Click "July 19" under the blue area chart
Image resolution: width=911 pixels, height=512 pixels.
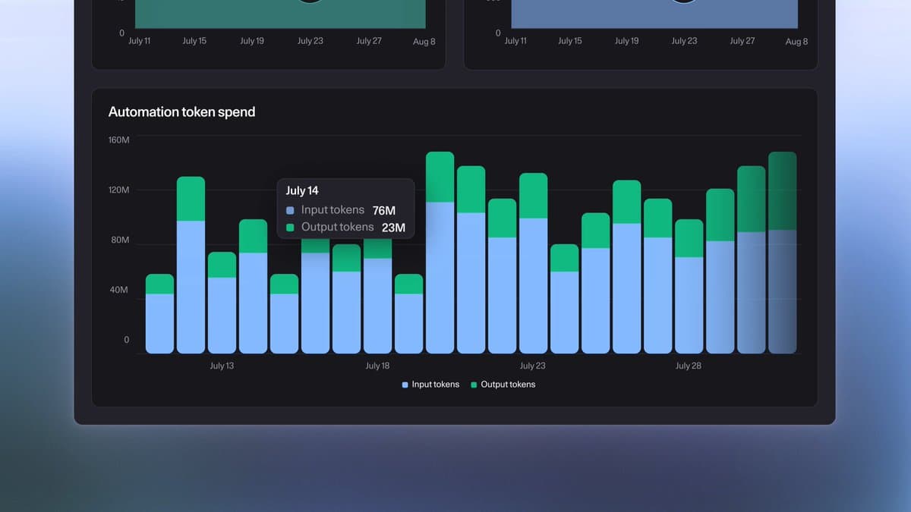627,41
